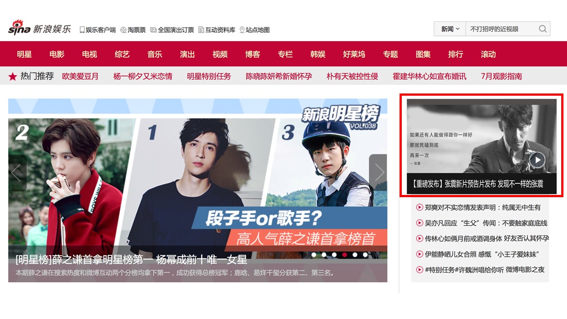
Task: Go to the 博客 navigation tab
Action: tap(252, 54)
